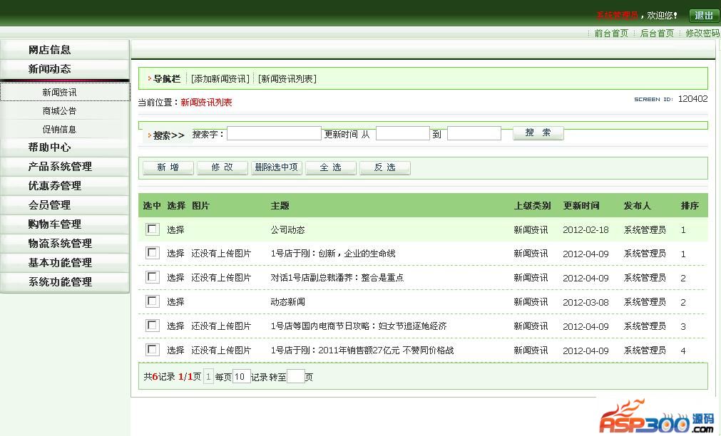Expand the 会员管理 sidebar section
The height and width of the screenshot is (436, 721).
point(49,205)
